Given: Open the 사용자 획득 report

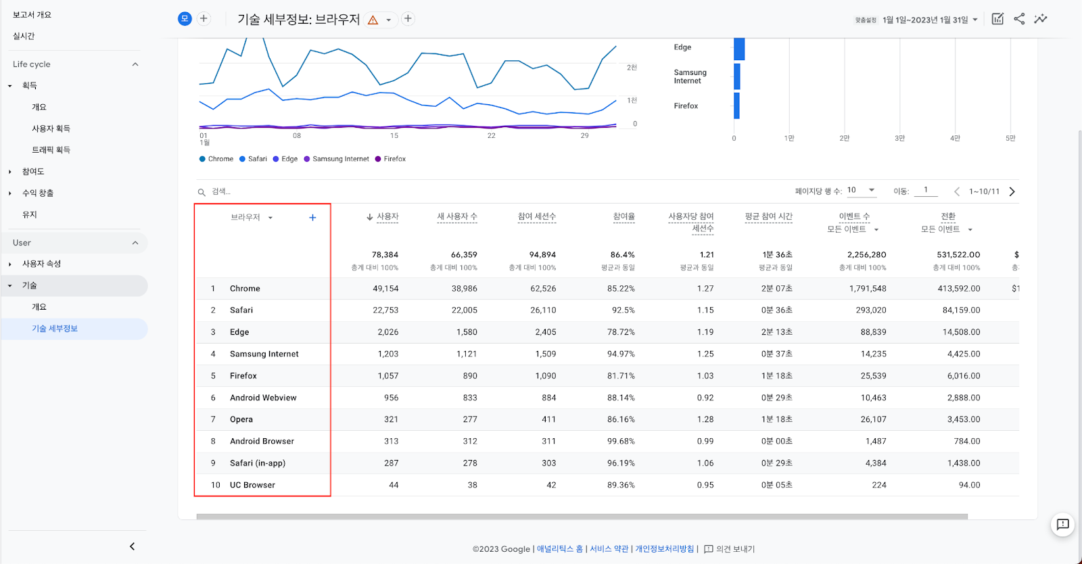Looking at the screenshot, I should 51,128.
